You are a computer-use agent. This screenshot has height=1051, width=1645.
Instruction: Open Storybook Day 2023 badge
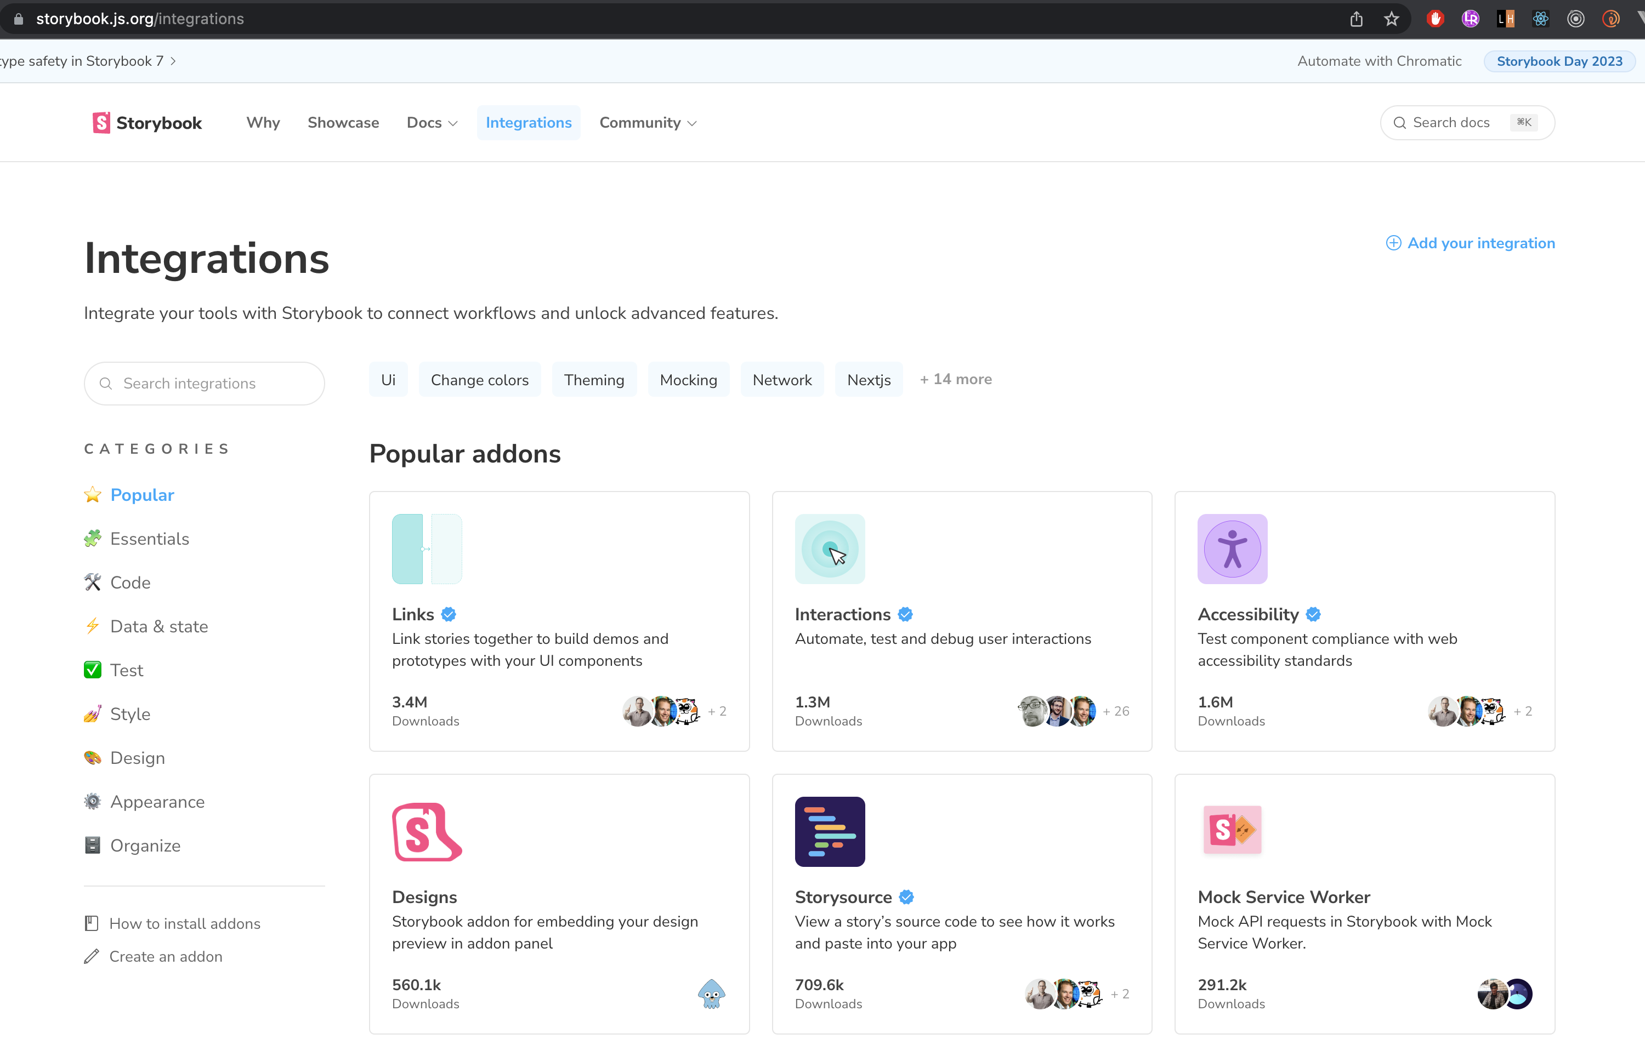pos(1559,61)
